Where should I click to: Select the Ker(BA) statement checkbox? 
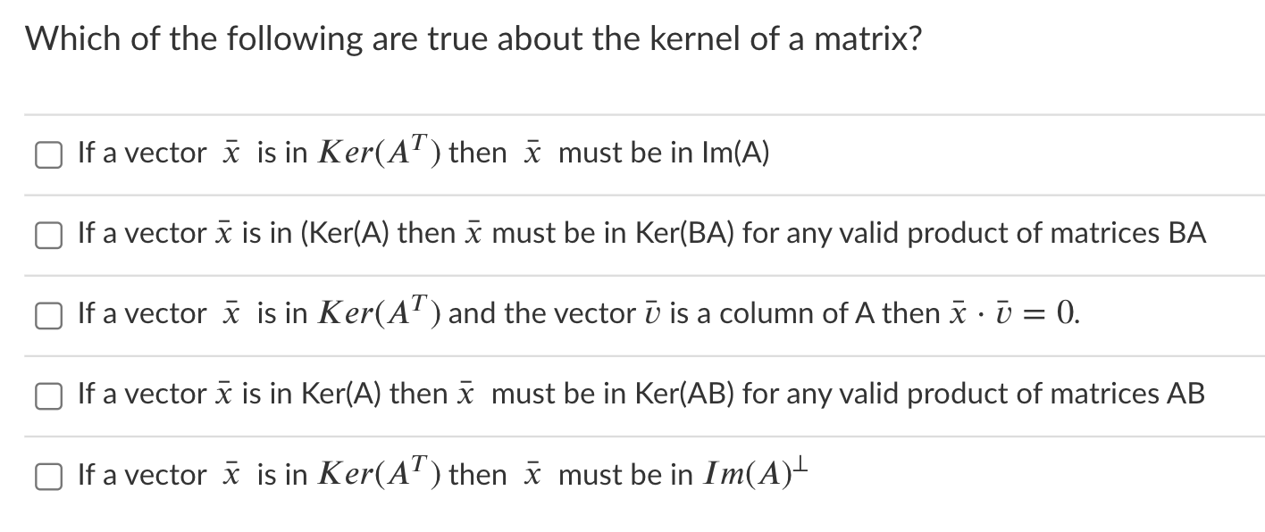click(x=48, y=235)
